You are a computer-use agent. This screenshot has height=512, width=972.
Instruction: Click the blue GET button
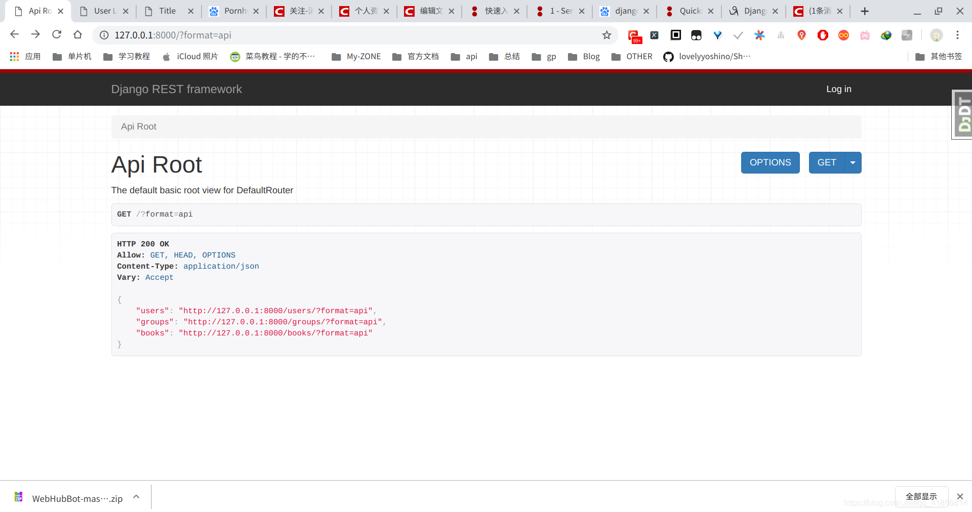(x=827, y=162)
